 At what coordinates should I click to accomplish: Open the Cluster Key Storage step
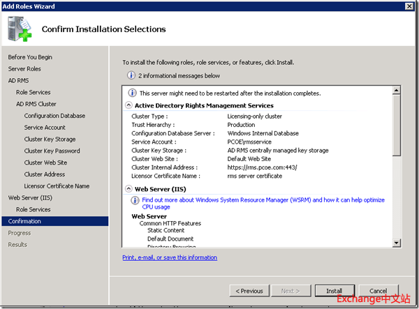pos(50,140)
